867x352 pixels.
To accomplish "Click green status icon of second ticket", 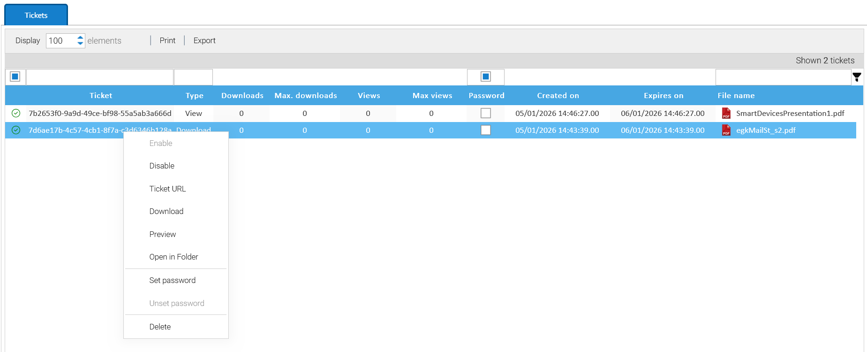I will pyautogui.click(x=16, y=130).
